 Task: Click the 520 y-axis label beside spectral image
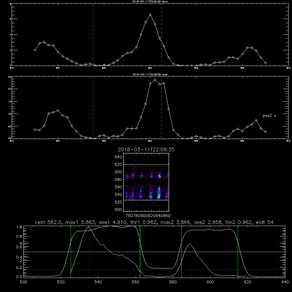click(119, 202)
